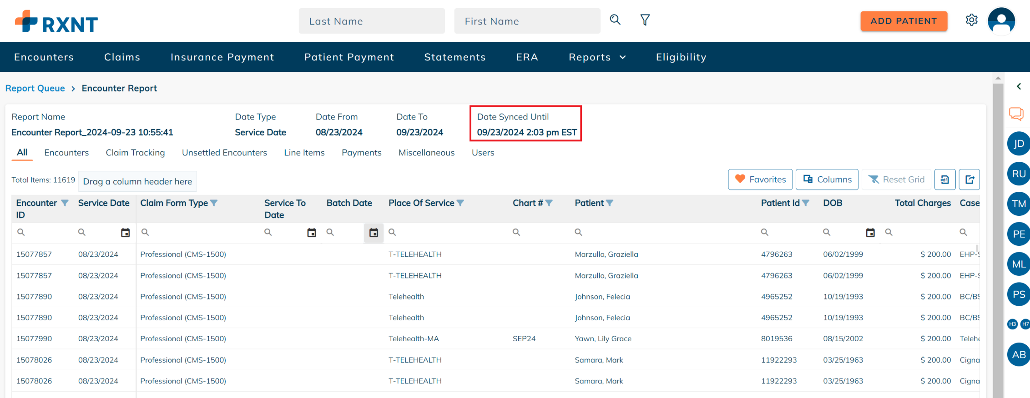The width and height of the screenshot is (1030, 398).
Task: Open Claim Form Type column filter
Action: click(x=214, y=203)
